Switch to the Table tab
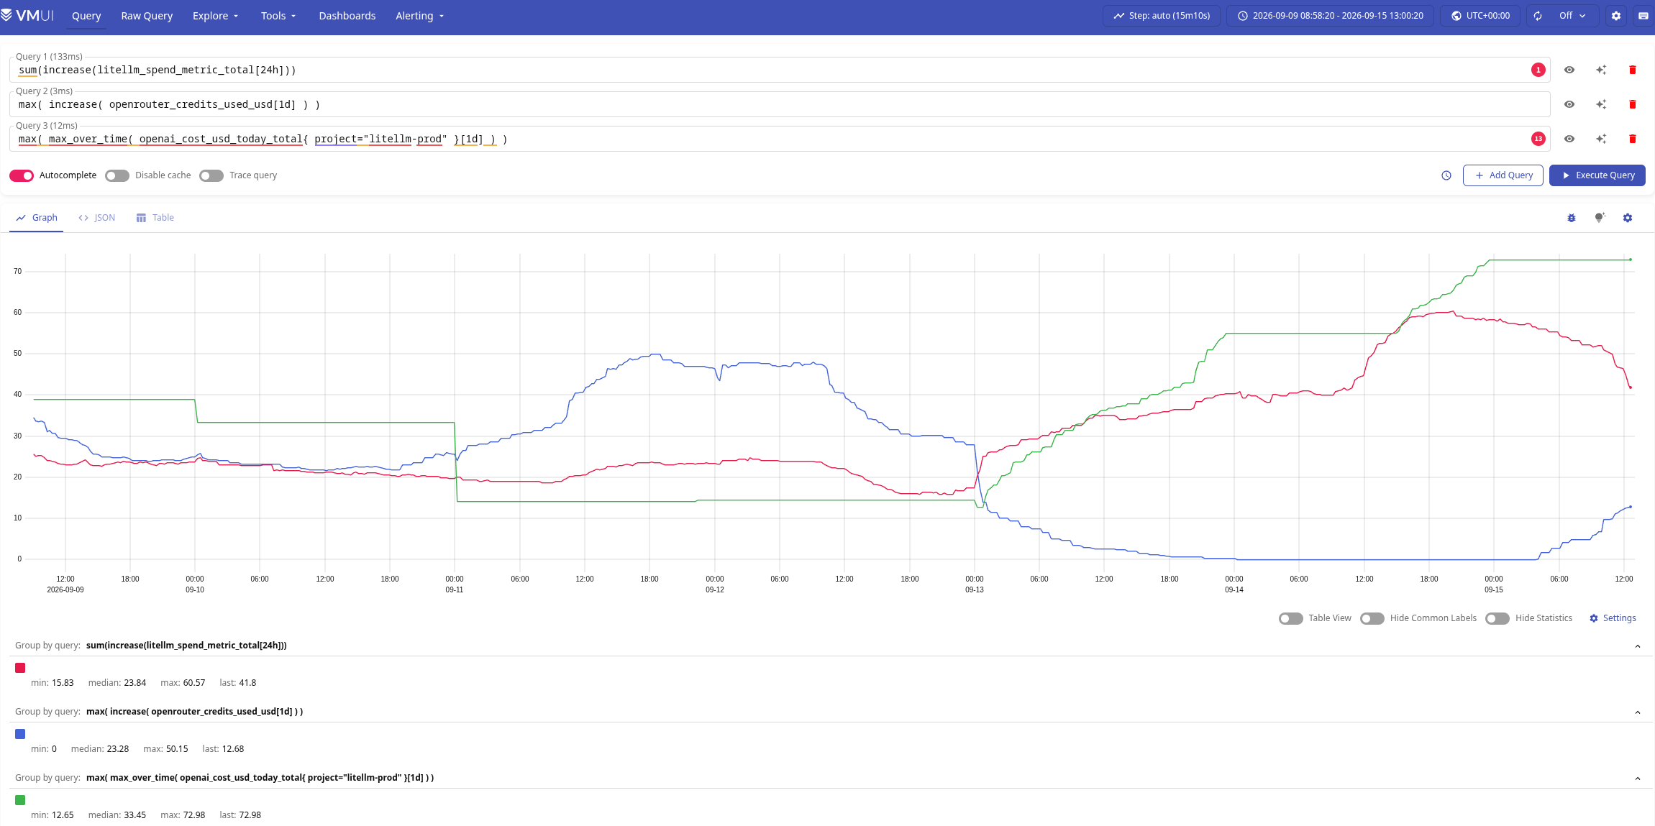 [155, 218]
